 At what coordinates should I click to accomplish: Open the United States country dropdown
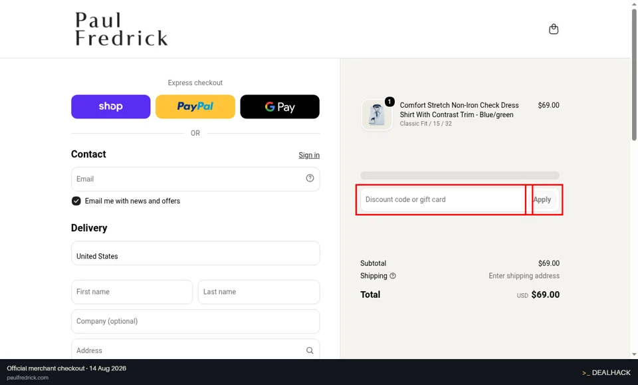(195, 253)
